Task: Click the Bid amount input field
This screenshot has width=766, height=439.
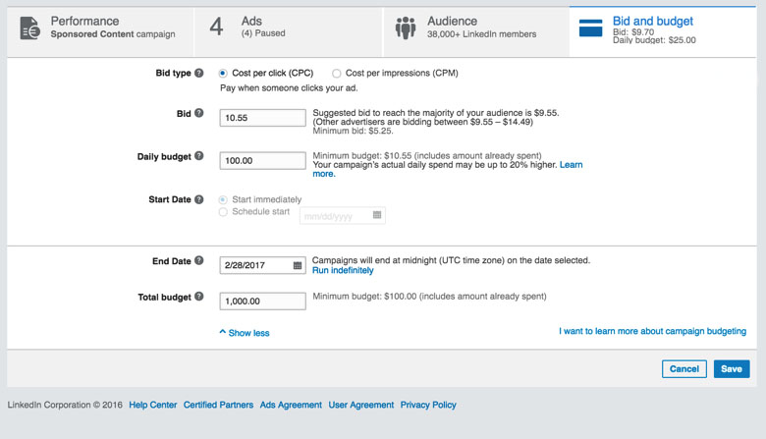Action: click(262, 118)
